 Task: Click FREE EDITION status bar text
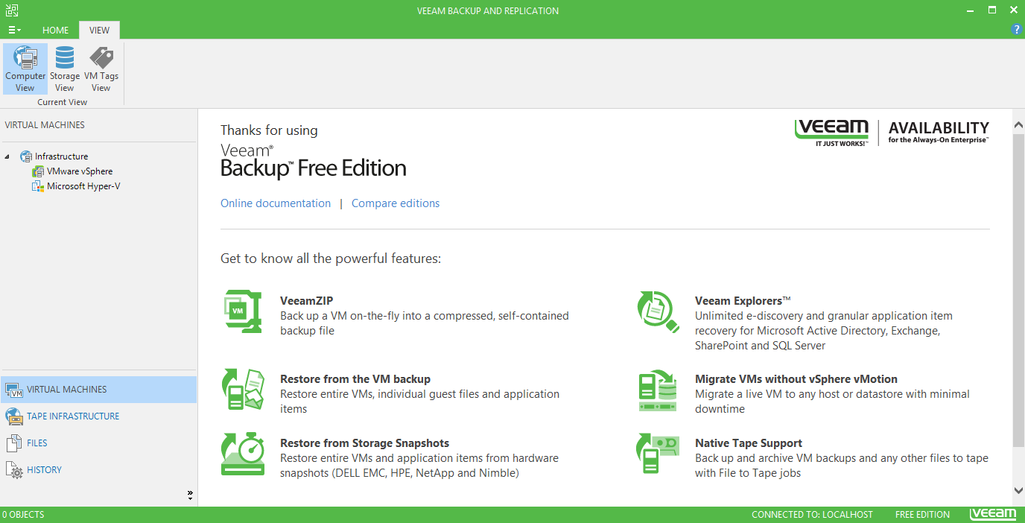(922, 515)
